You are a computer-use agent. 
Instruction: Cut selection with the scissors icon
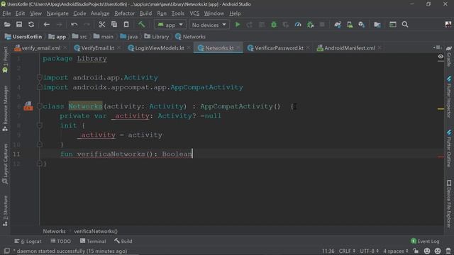point(101,25)
